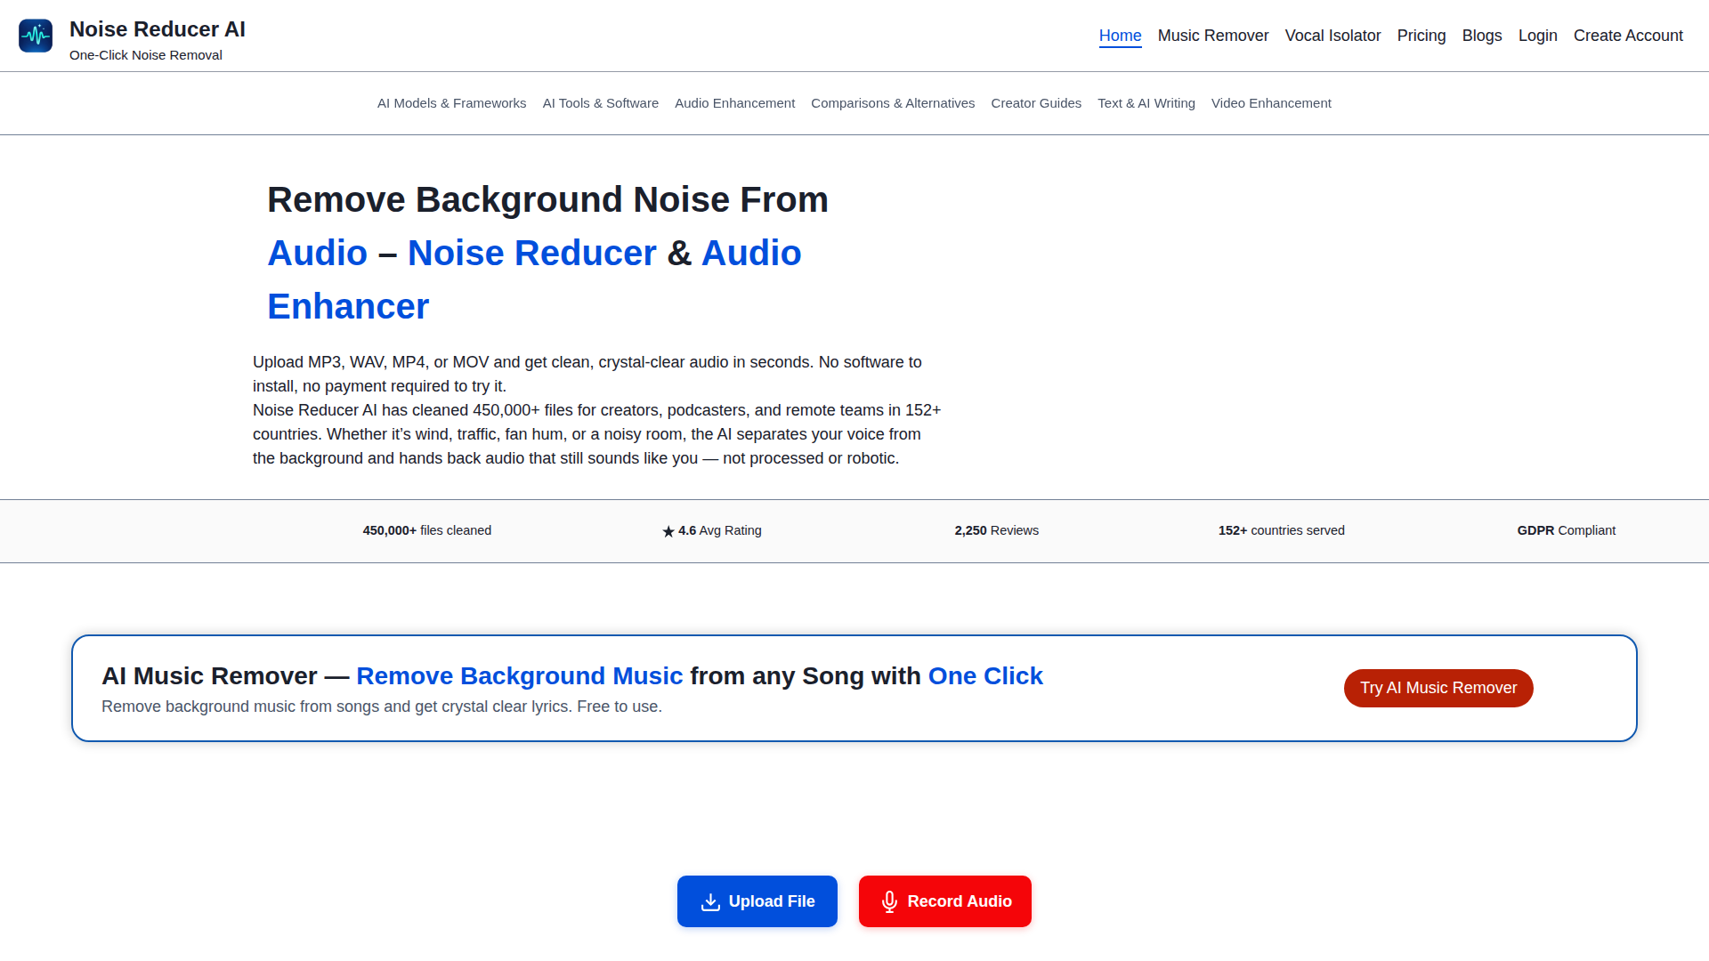
Task: Click the microphone icon on the Record Audio button
Action: point(889,901)
